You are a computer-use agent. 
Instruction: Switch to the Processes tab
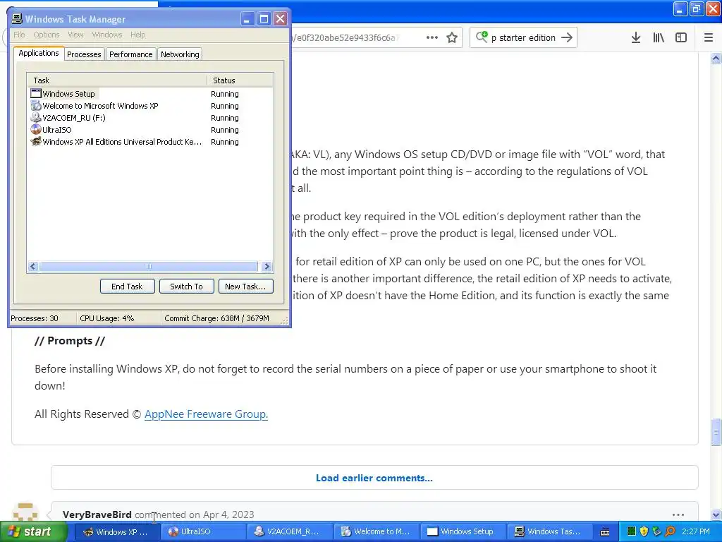click(x=84, y=54)
